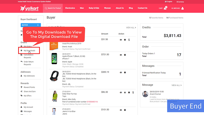
Task: Click the Order Return arrow icon
Action: (x=21, y=61)
